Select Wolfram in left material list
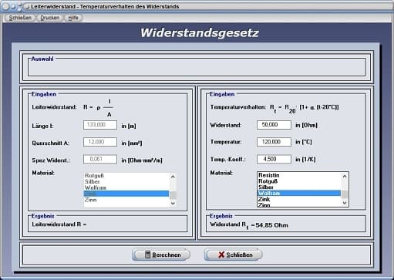 pyautogui.click(x=126, y=187)
